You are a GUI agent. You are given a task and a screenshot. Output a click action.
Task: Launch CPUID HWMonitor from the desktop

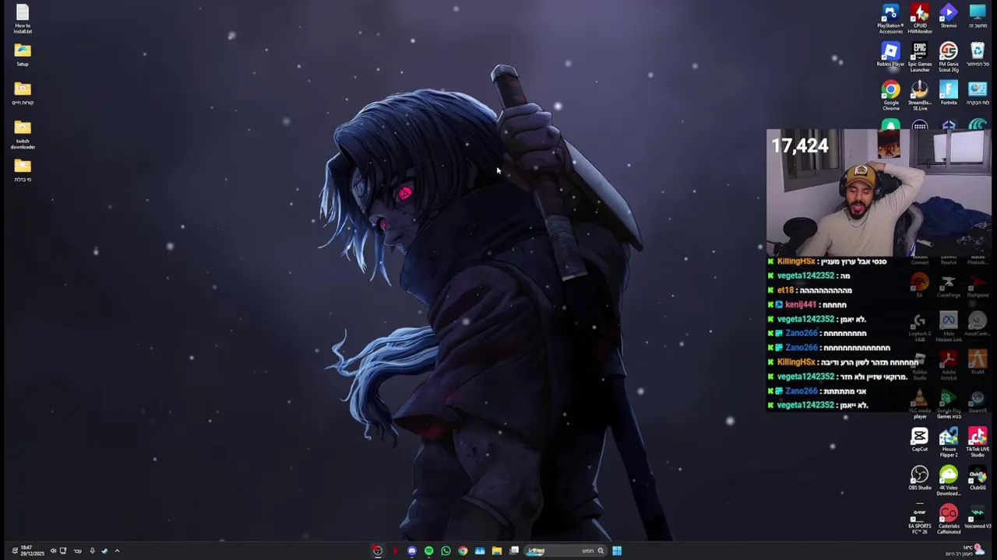point(920,19)
